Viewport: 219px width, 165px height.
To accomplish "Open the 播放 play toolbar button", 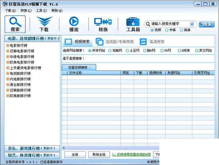I will [x=74, y=24].
